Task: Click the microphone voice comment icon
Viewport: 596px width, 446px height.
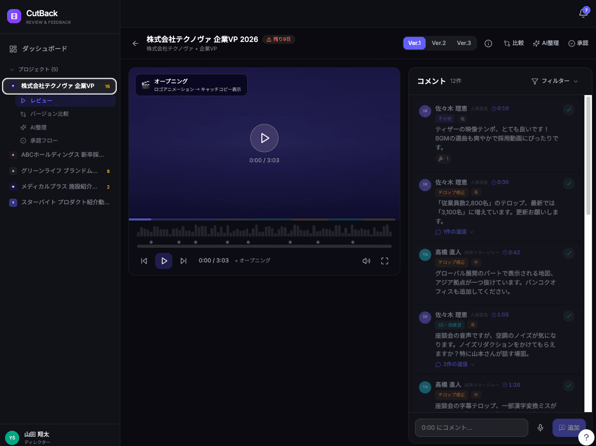Action: tap(540, 428)
